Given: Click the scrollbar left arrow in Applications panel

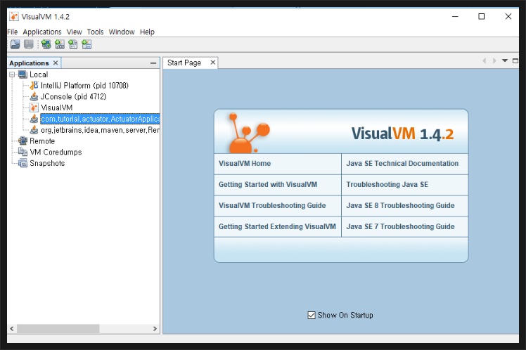Looking at the screenshot, I should (12, 328).
